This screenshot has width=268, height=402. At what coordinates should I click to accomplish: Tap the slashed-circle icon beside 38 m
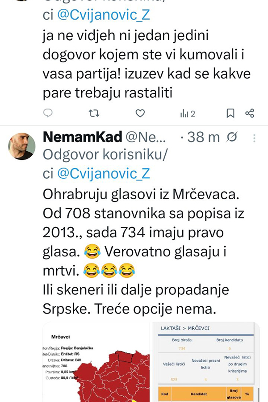coord(232,137)
